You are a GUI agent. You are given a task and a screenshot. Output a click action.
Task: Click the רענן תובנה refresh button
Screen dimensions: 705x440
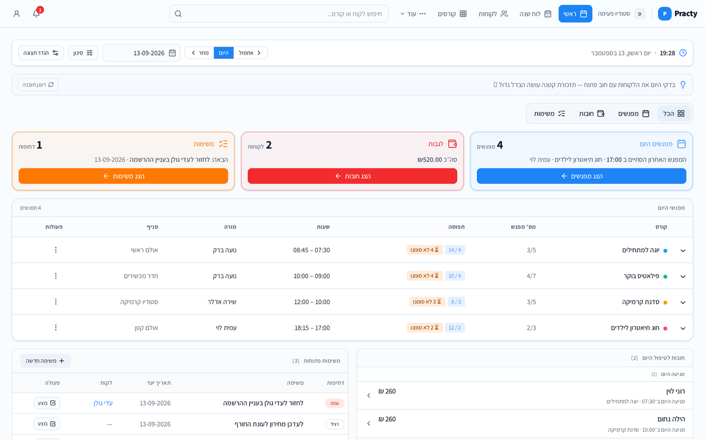pyautogui.click(x=38, y=84)
